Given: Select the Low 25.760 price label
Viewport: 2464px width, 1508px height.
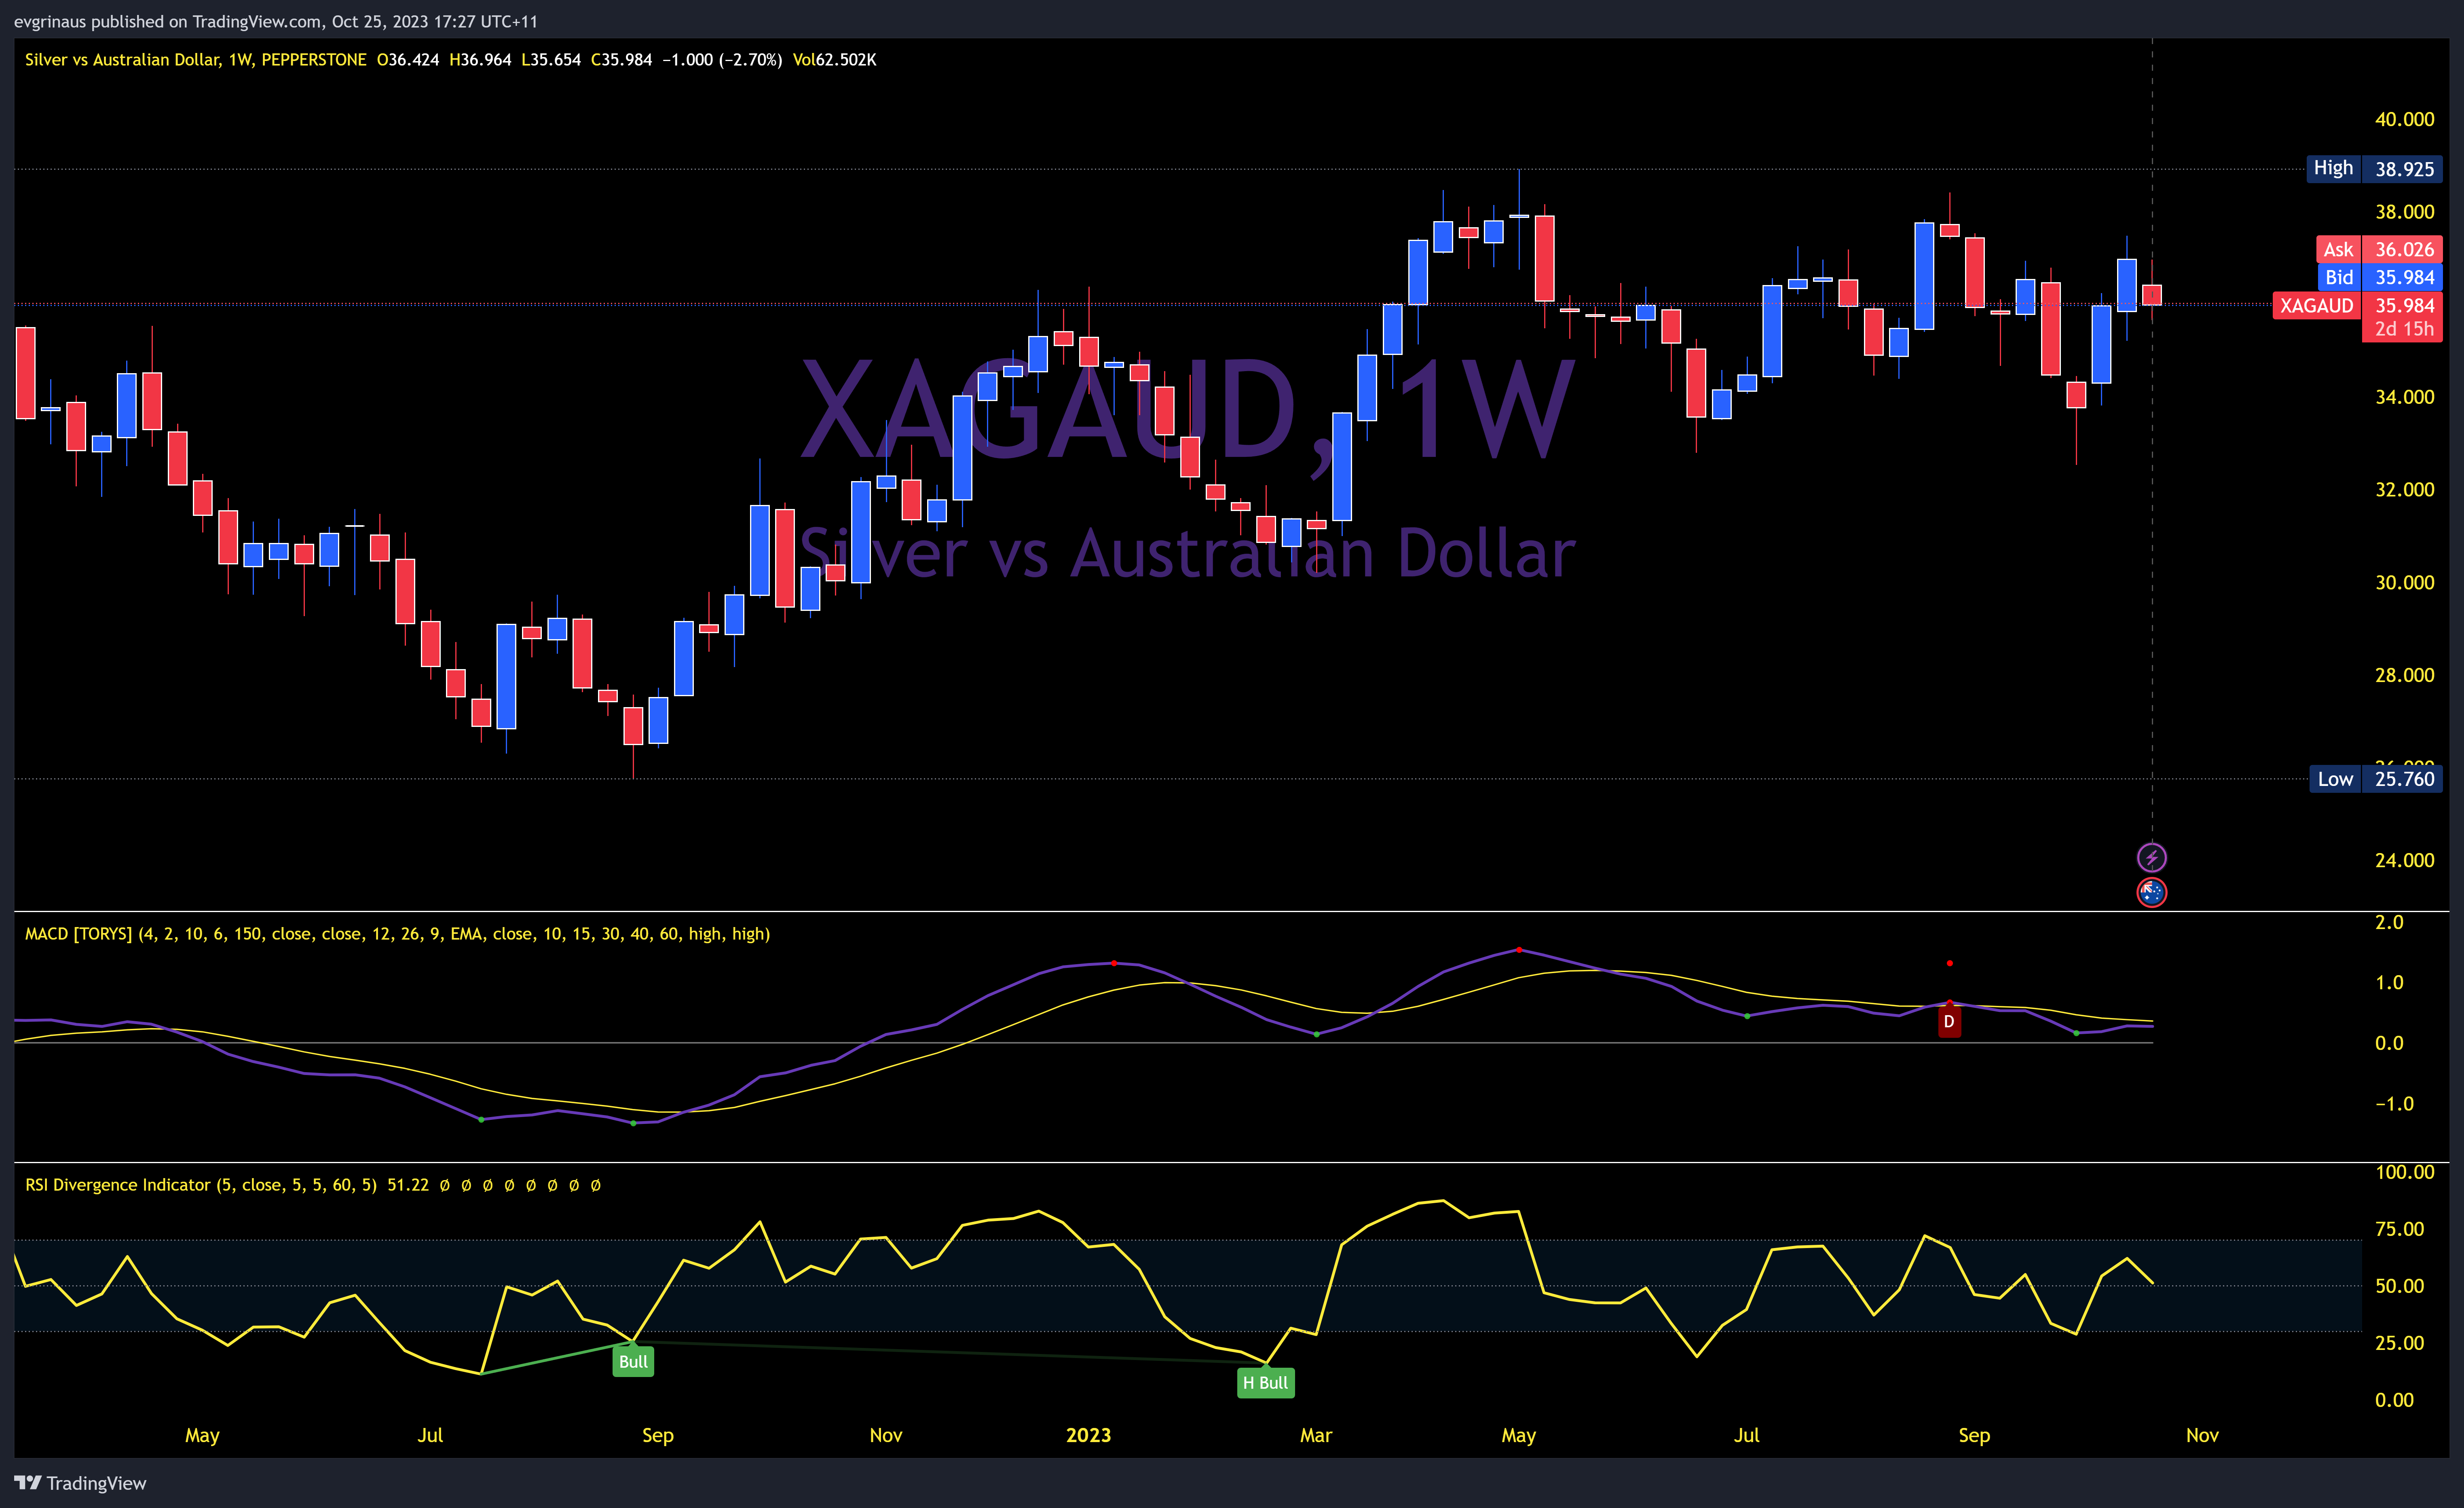Looking at the screenshot, I should (2375, 779).
